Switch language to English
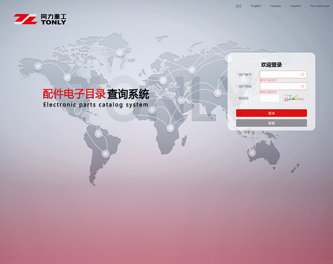This screenshot has height=264, width=333. pos(256,6)
